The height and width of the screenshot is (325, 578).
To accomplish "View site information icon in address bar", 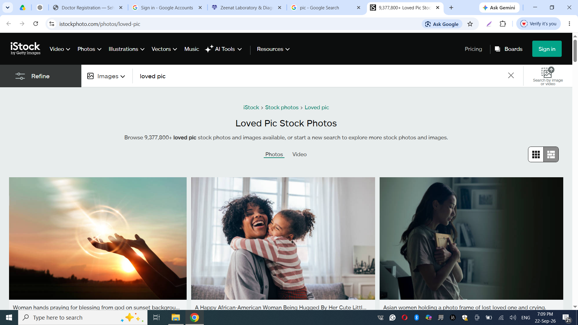I will pyautogui.click(x=52, y=24).
